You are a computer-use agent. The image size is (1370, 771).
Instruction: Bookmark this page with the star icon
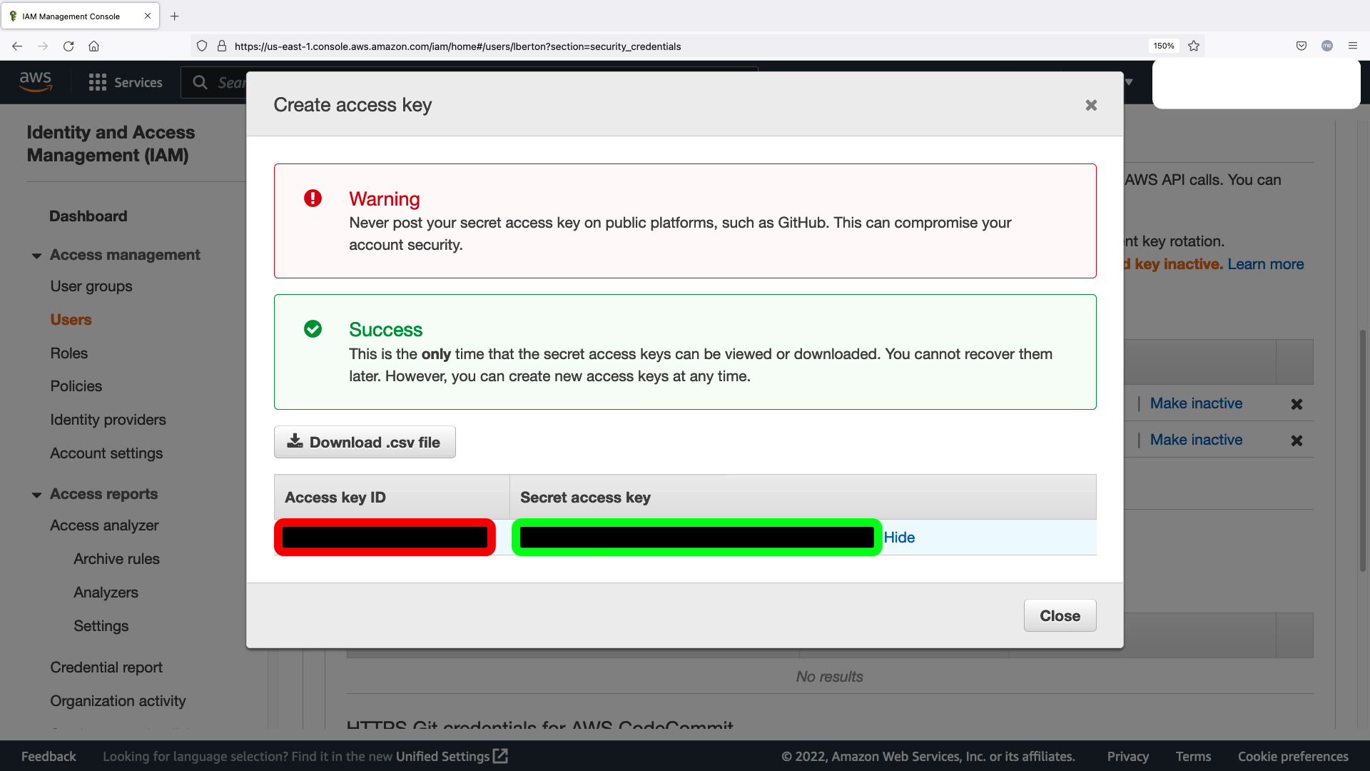(1193, 46)
